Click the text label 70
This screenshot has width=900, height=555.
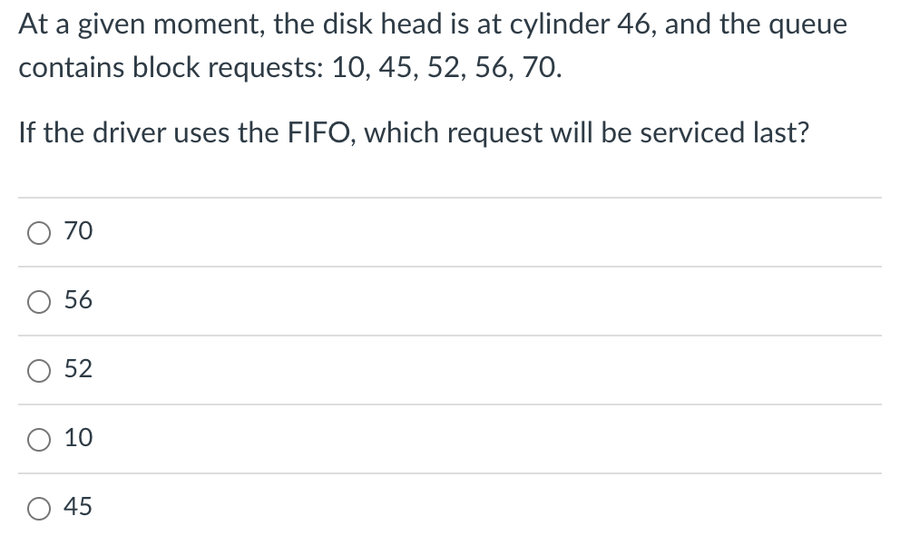click(78, 232)
